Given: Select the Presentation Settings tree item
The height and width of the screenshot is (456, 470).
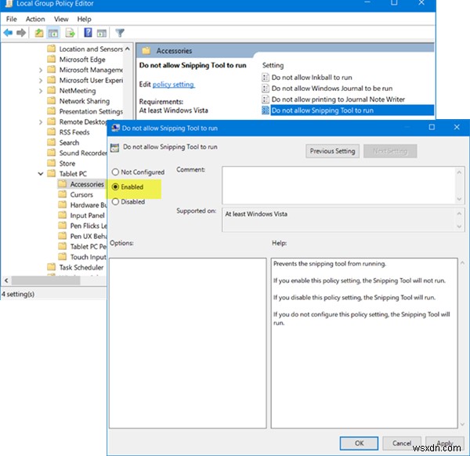Looking at the screenshot, I should [91, 111].
